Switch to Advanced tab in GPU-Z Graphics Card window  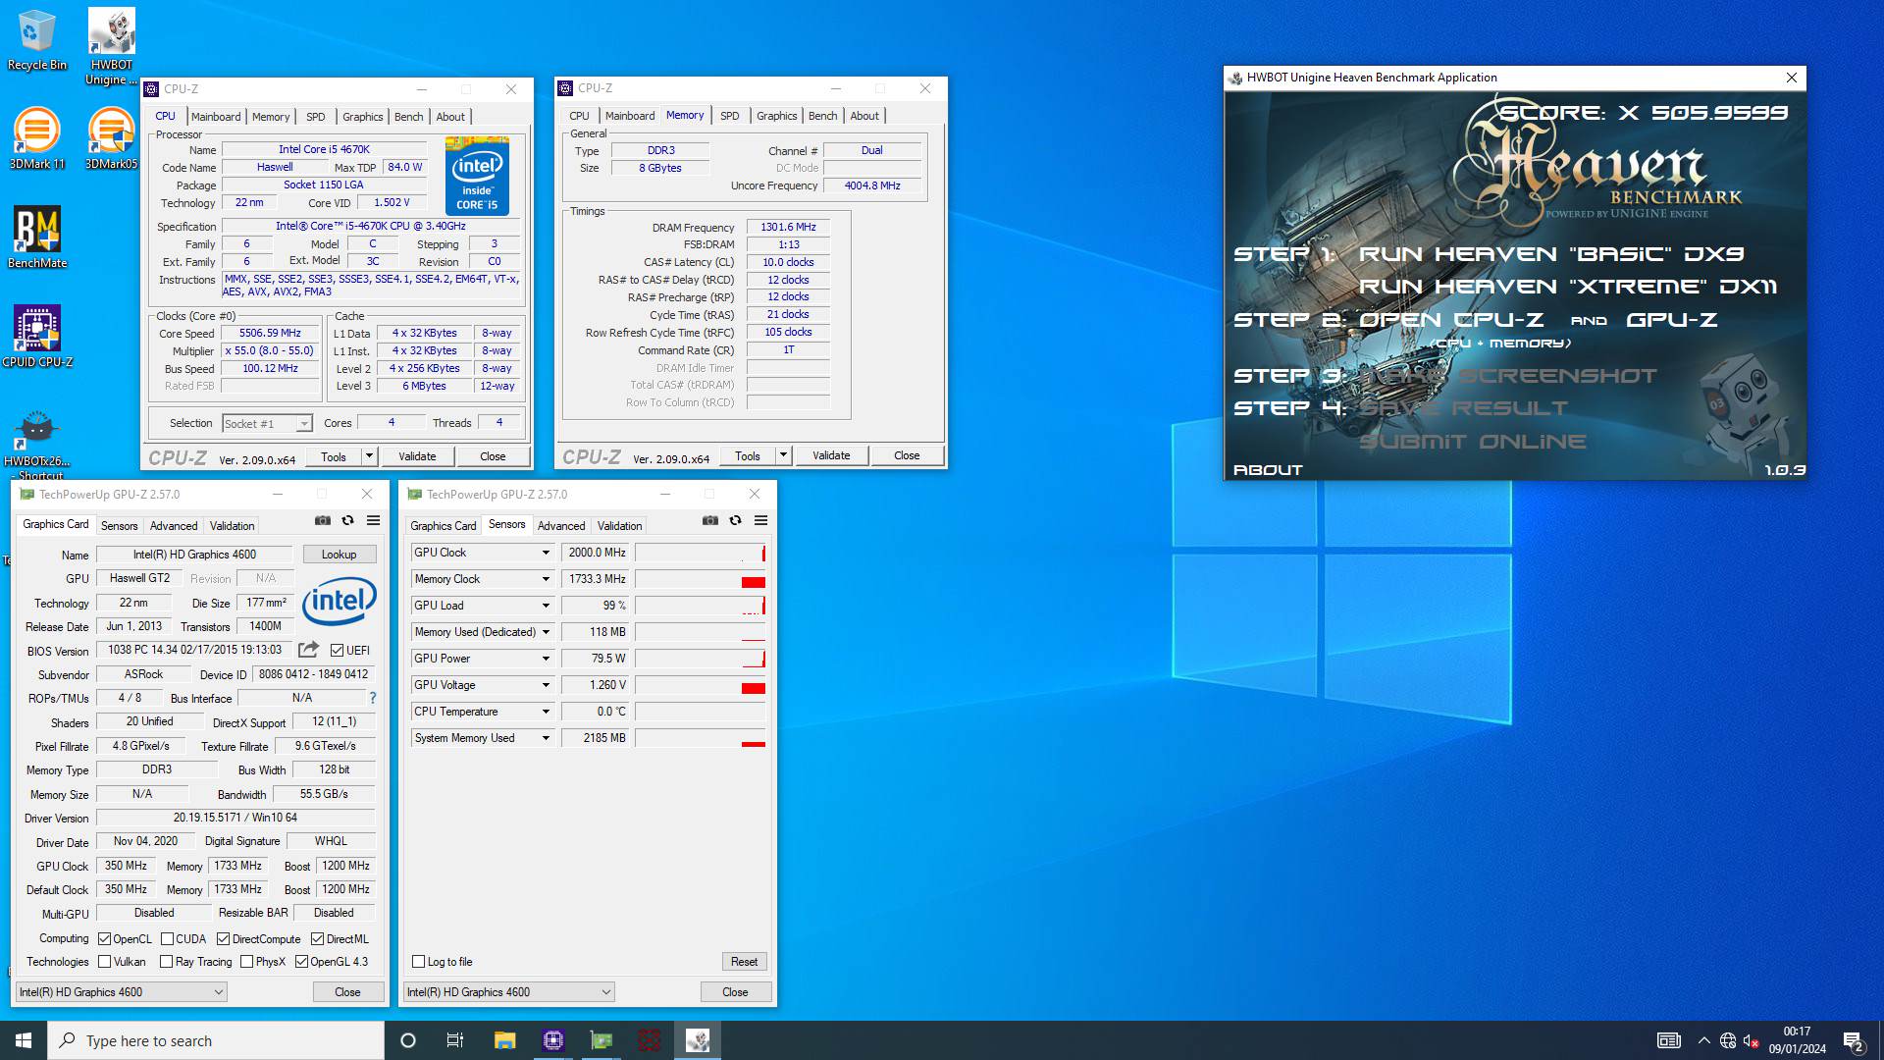(174, 526)
